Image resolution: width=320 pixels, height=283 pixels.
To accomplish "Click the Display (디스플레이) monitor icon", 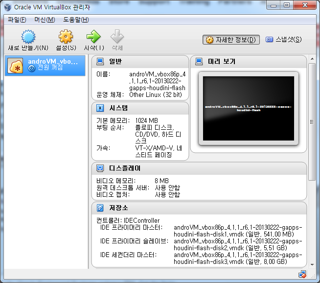I will click(x=100, y=168).
